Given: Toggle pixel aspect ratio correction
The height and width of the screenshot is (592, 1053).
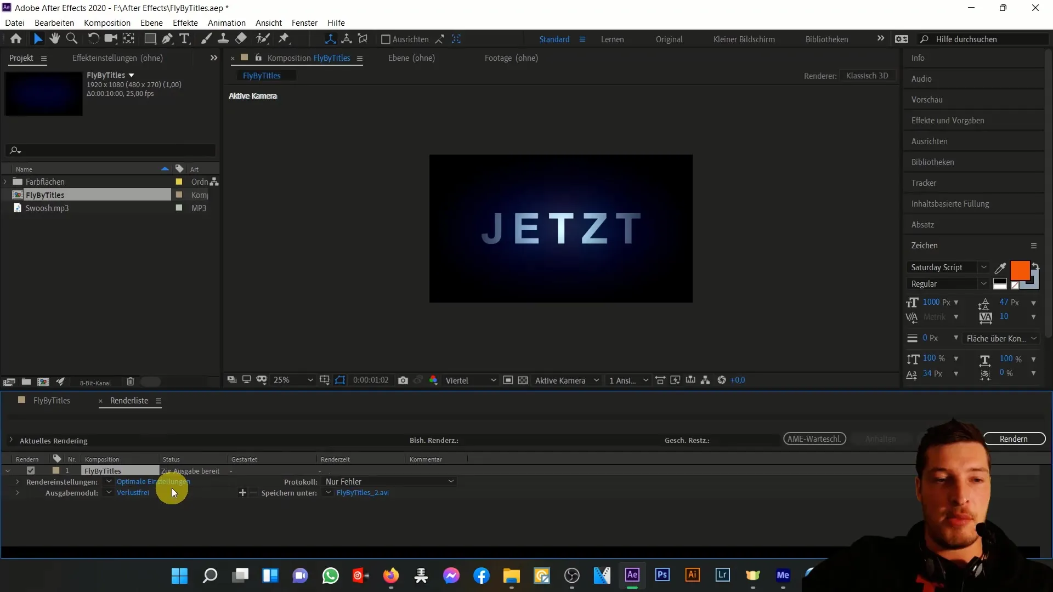Looking at the screenshot, I should (660, 380).
